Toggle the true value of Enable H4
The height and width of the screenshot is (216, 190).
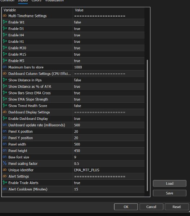tap(77, 35)
